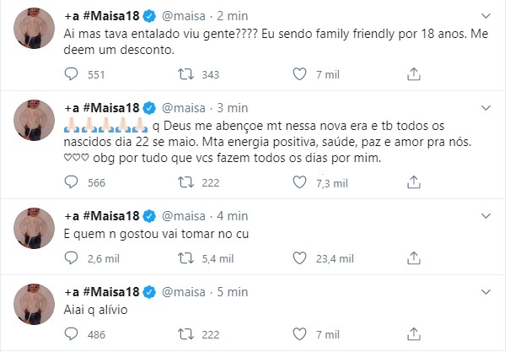This screenshot has width=510, height=352.
Task: Click the profile avatar on the 3 min tweet
Action: (x=36, y=124)
